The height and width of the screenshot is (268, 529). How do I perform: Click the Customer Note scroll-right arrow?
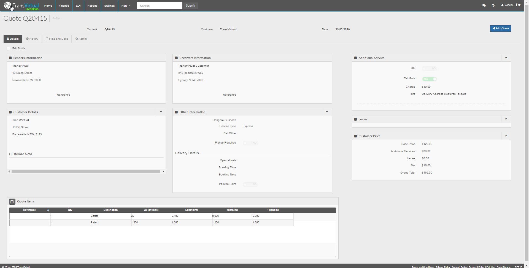pyautogui.click(x=164, y=172)
